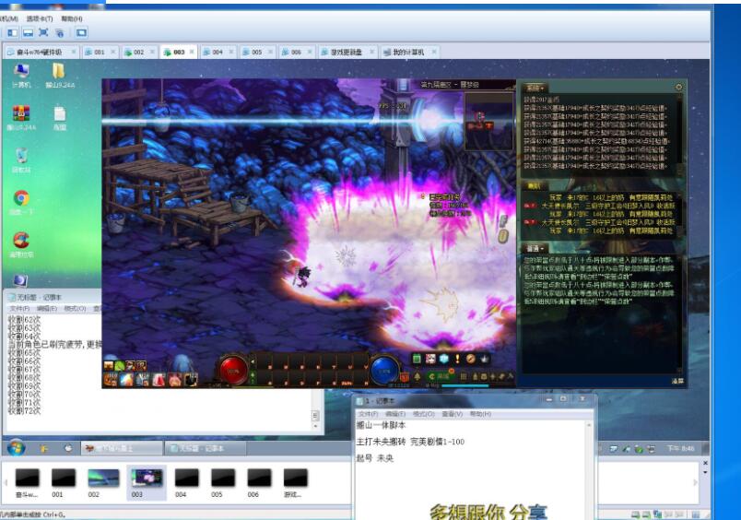The image size is (741, 520).
Task: Select the 游戏... VM thumbnail
Action: point(295,482)
